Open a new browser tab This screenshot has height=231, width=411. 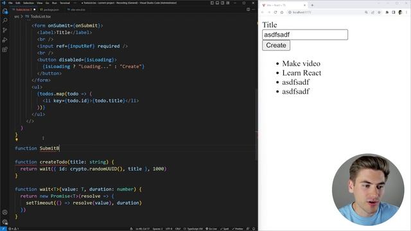coord(312,5)
